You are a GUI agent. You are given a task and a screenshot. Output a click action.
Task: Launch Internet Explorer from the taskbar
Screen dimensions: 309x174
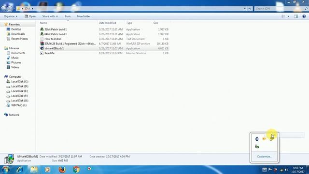coord(20,170)
